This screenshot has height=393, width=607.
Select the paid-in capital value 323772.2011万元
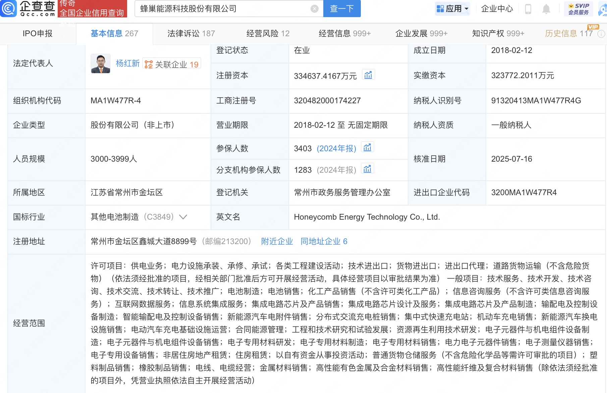(x=522, y=75)
